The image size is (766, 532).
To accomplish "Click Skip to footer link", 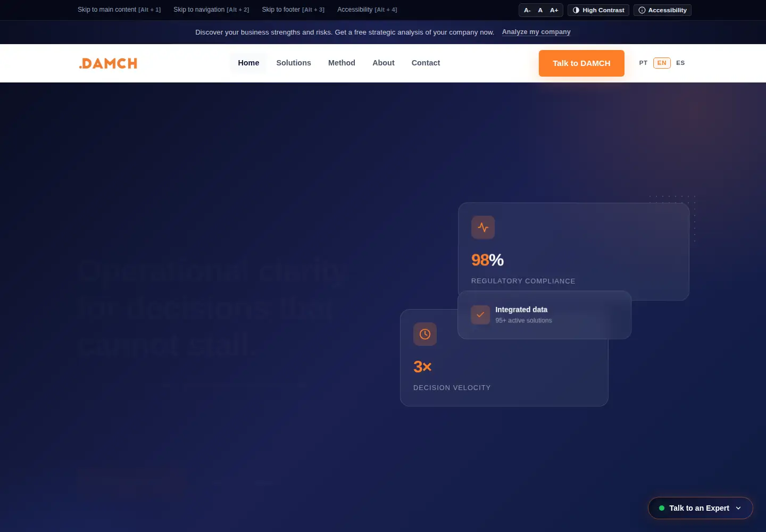I will click(x=293, y=10).
